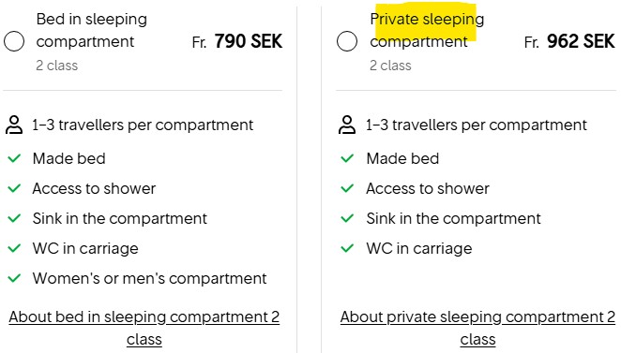Click Made bed checkmark in the 790 SEK option
The width and height of the screenshot is (621, 353).
click(14, 158)
